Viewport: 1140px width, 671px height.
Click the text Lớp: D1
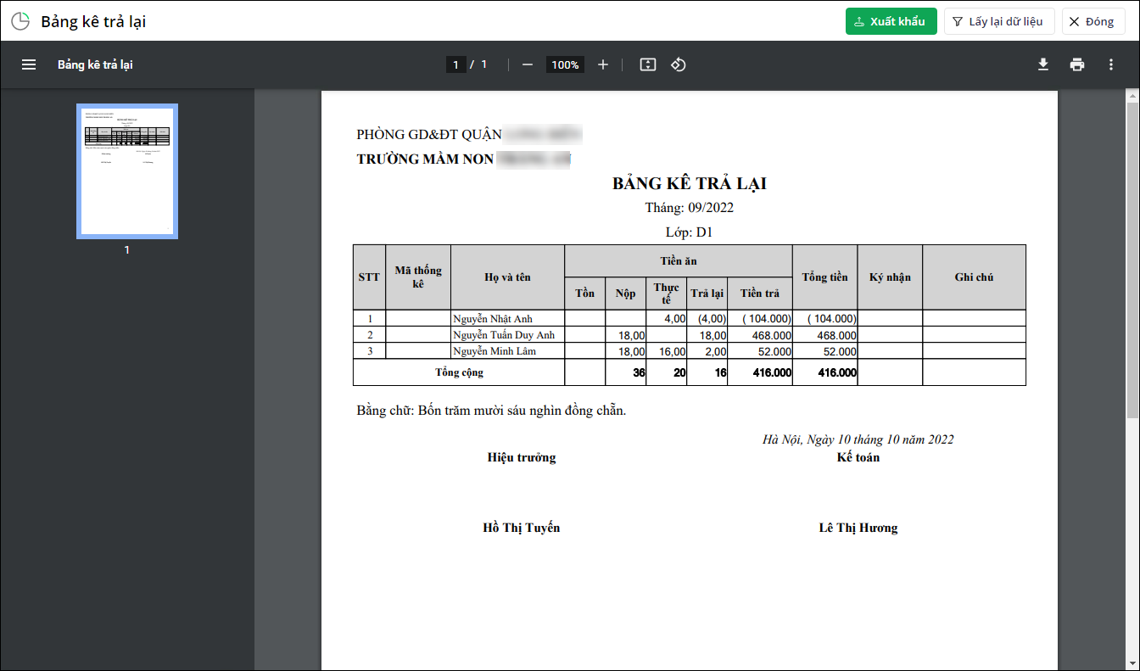pos(690,232)
